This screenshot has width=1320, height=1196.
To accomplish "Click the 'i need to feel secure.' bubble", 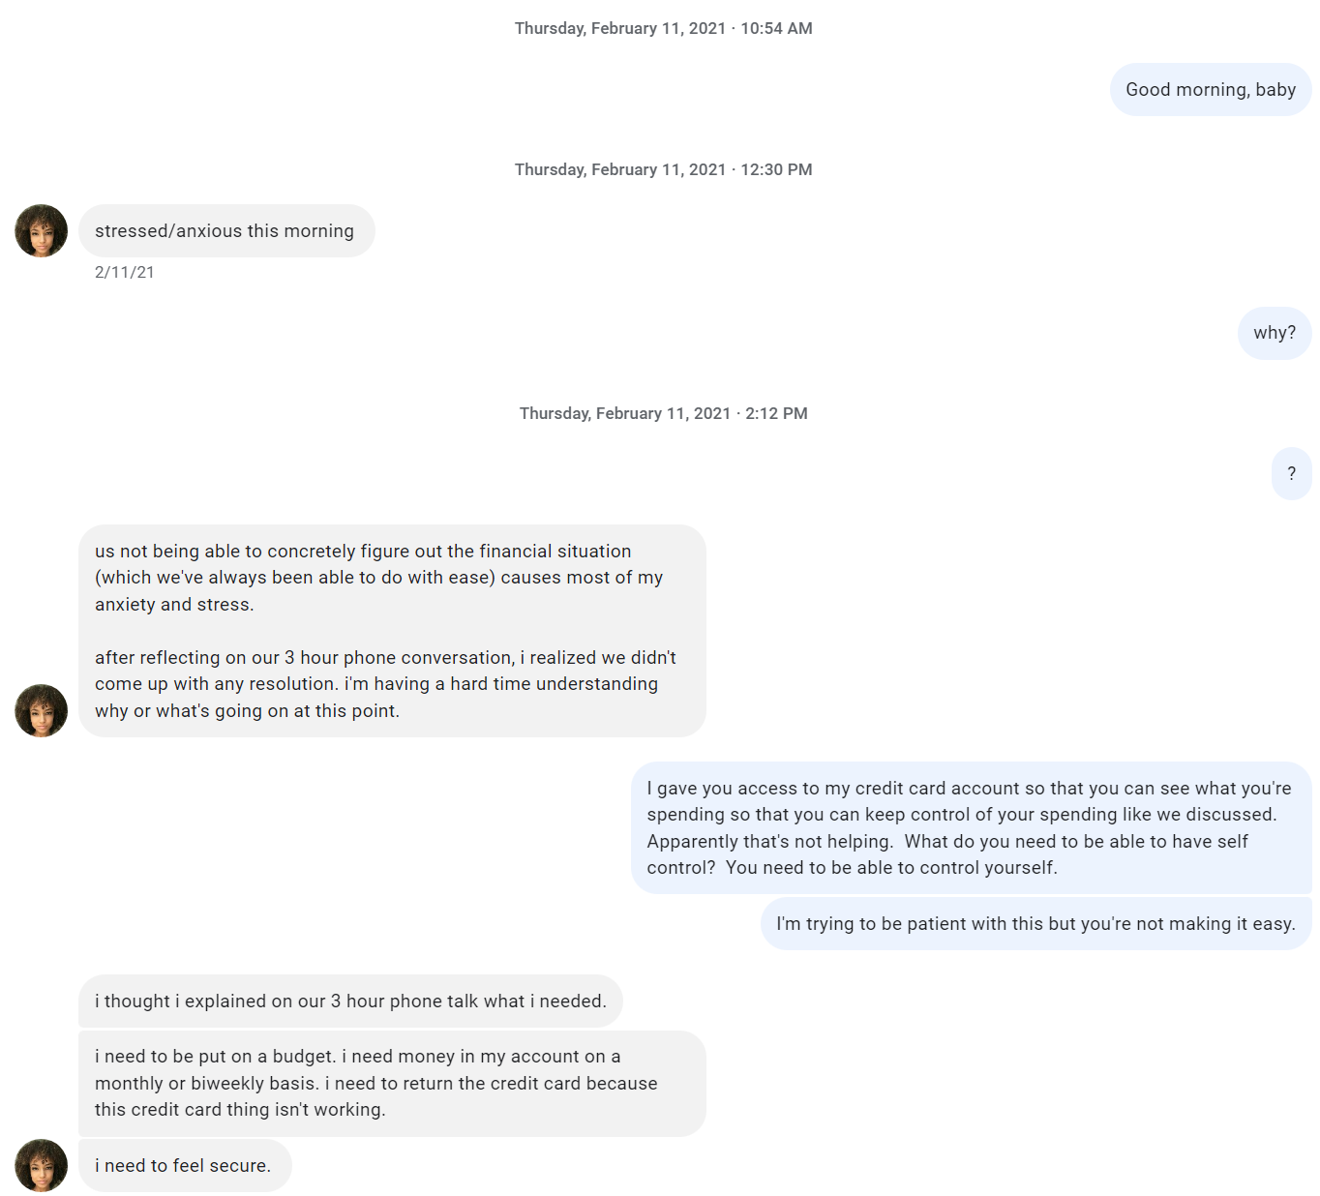I will [184, 1166].
